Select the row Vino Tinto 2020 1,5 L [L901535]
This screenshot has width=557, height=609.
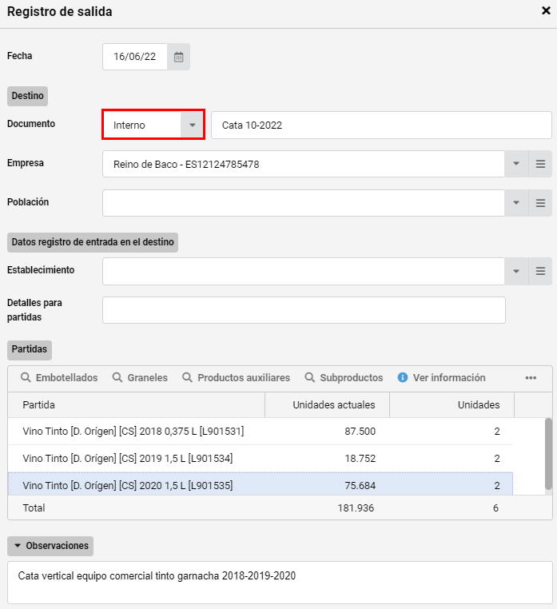[x=261, y=485]
